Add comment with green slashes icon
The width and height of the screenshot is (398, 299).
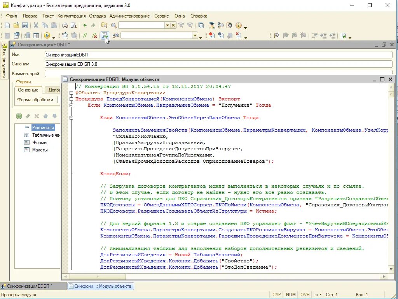pyautogui.click(x=85, y=35)
